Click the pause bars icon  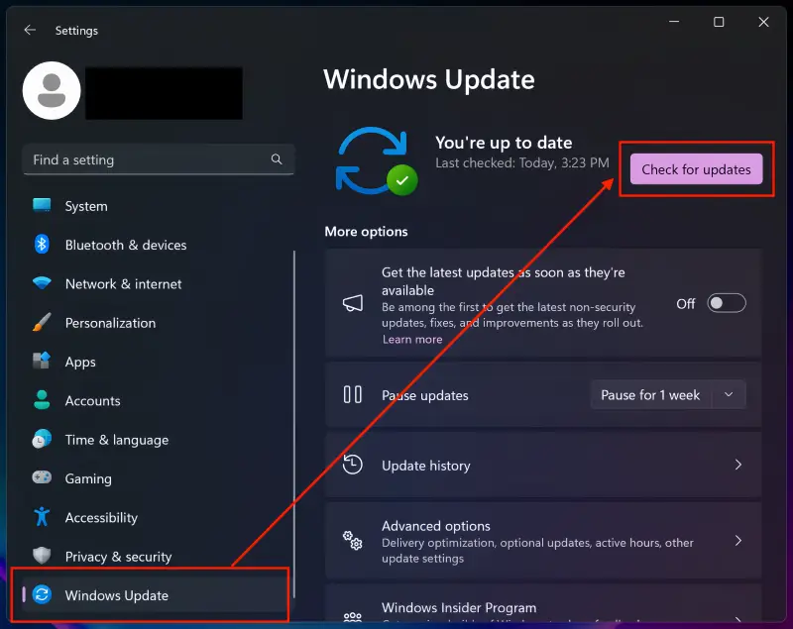coord(353,394)
